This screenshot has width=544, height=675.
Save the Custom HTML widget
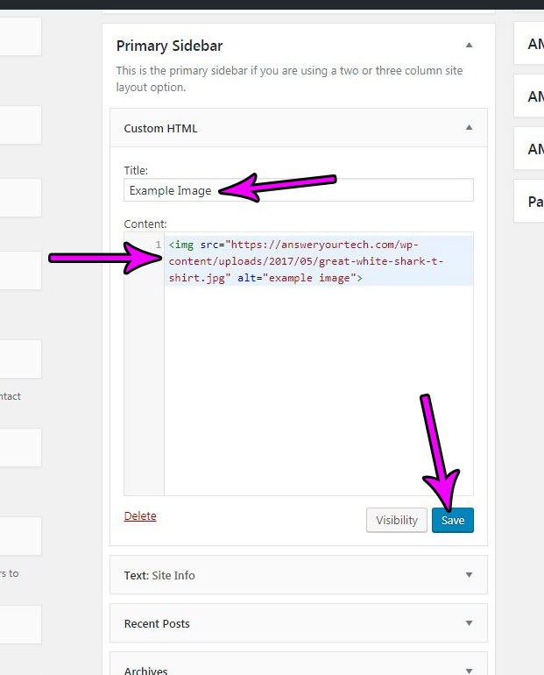(453, 520)
